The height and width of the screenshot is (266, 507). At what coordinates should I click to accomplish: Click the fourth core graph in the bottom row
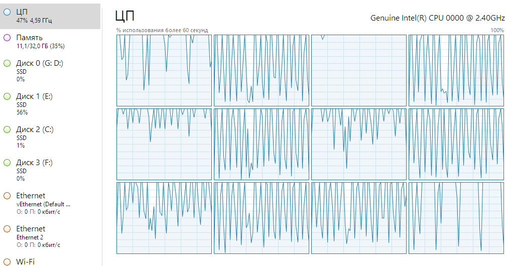(x=456, y=218)
